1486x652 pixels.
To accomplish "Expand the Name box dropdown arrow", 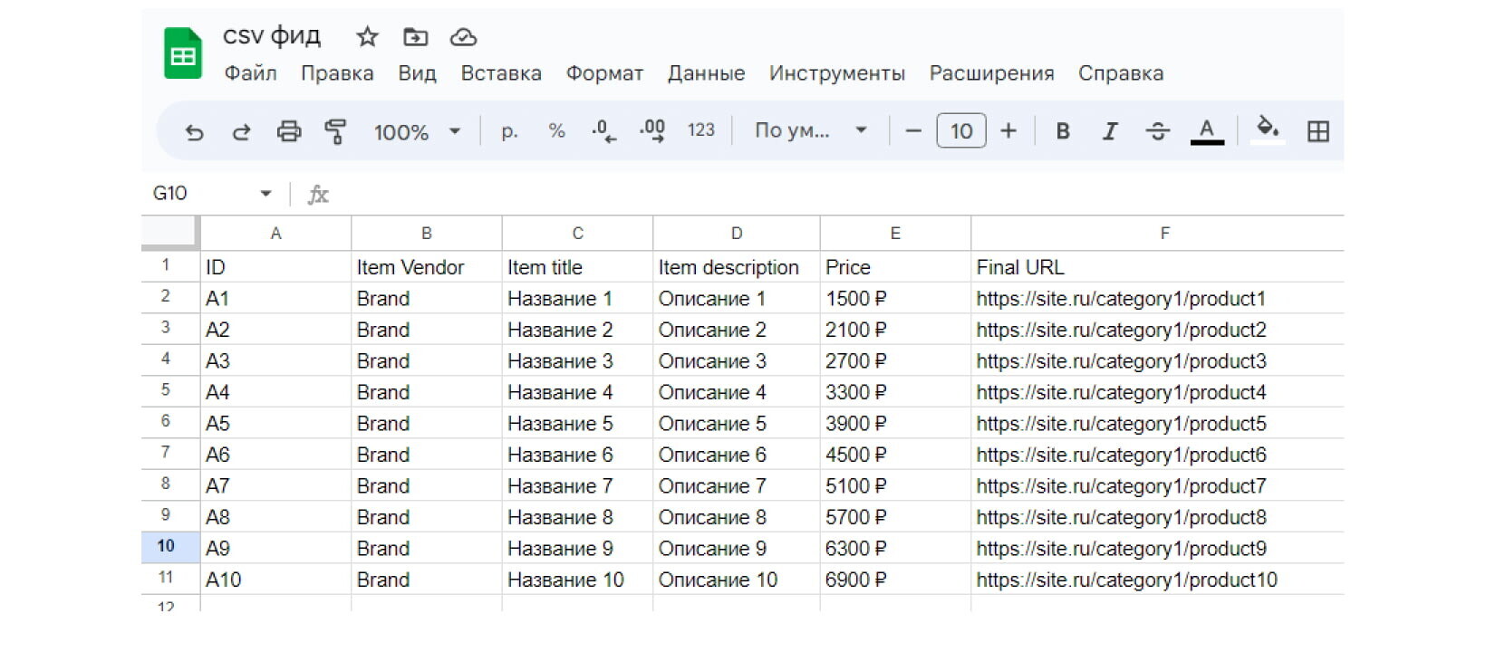I will click(265, 193).
